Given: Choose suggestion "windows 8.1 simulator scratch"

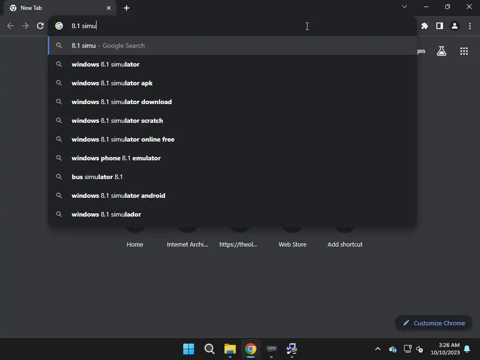Looking at the screenshot, I should point(232,120).
